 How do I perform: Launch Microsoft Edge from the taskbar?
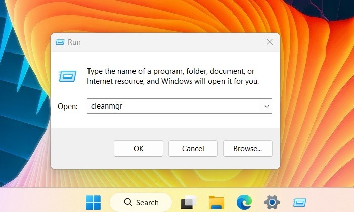(244, 202)
